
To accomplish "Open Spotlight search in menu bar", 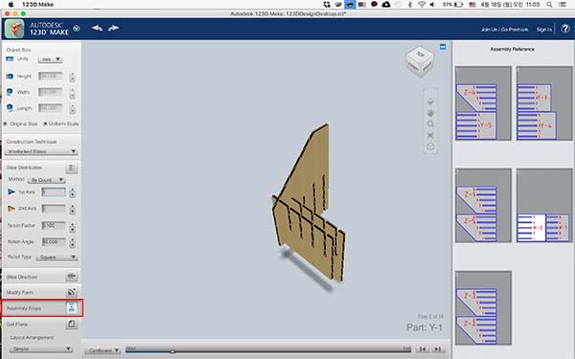I will 549,5.
